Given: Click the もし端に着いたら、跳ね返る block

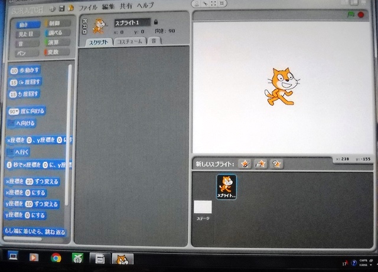Looking at the screenshot, I should tap(35, 231).
